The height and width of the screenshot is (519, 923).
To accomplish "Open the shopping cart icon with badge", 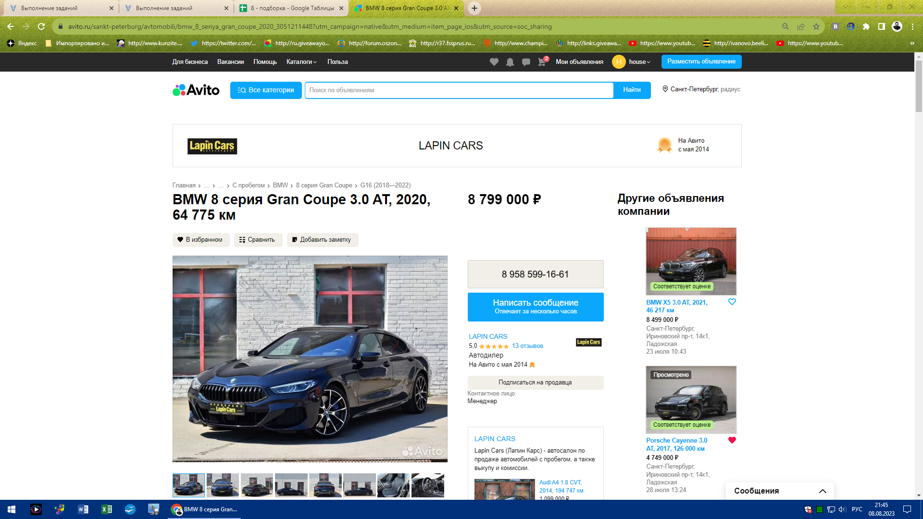I will (542, 62).
